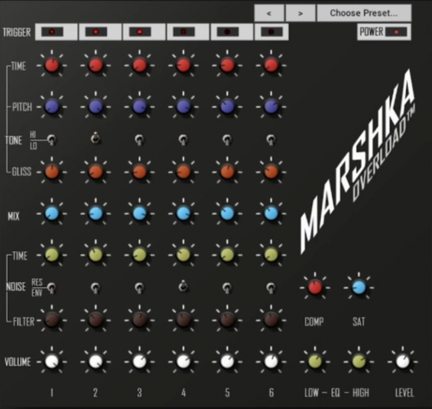Click the orange GLISS knob on channel 6

[x=271, y=172]
